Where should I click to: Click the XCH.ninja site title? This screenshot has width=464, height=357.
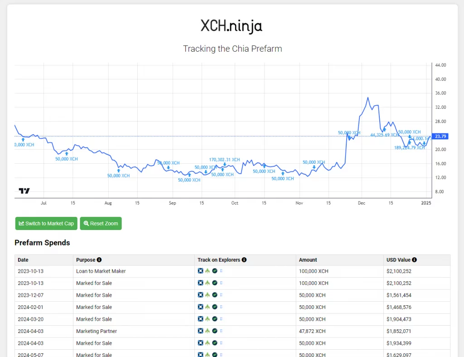(232, 26)
